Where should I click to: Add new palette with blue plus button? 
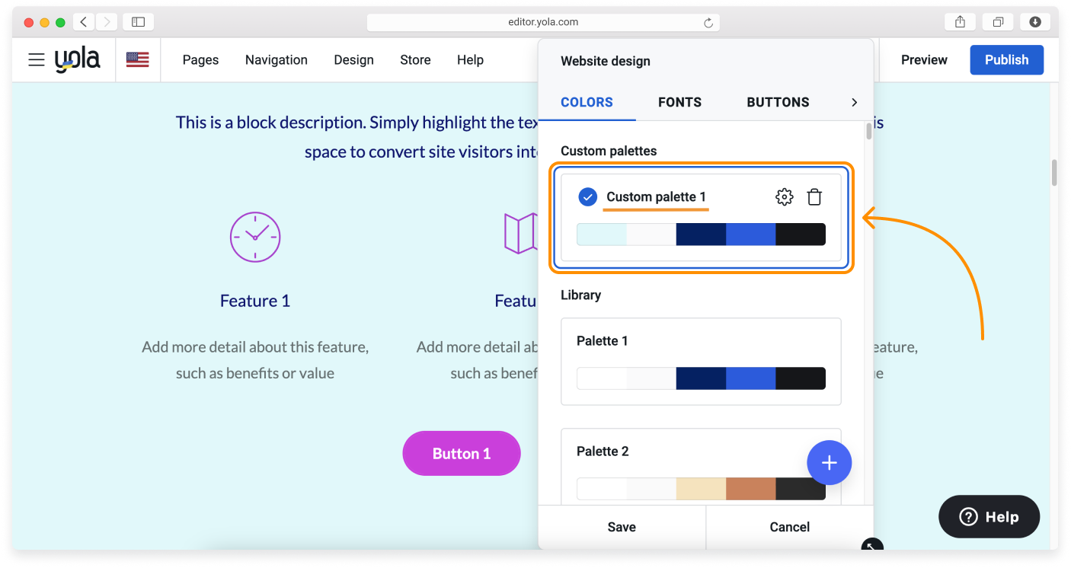tap(829, 463)
